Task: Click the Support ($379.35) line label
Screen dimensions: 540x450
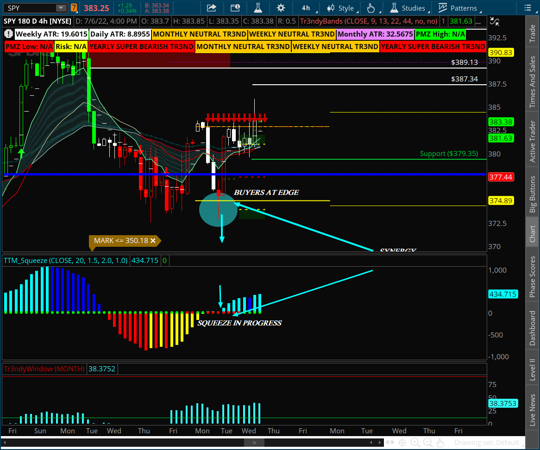Action: coord(449,154)
